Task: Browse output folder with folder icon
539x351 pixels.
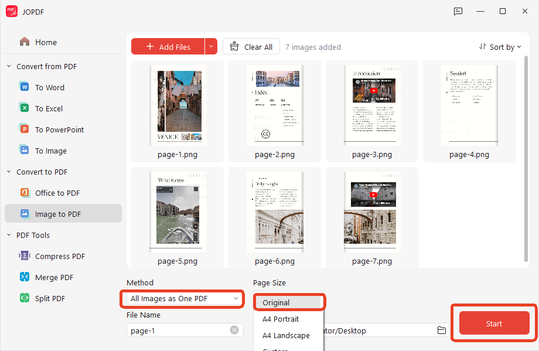Action: (x=441, y=330)
